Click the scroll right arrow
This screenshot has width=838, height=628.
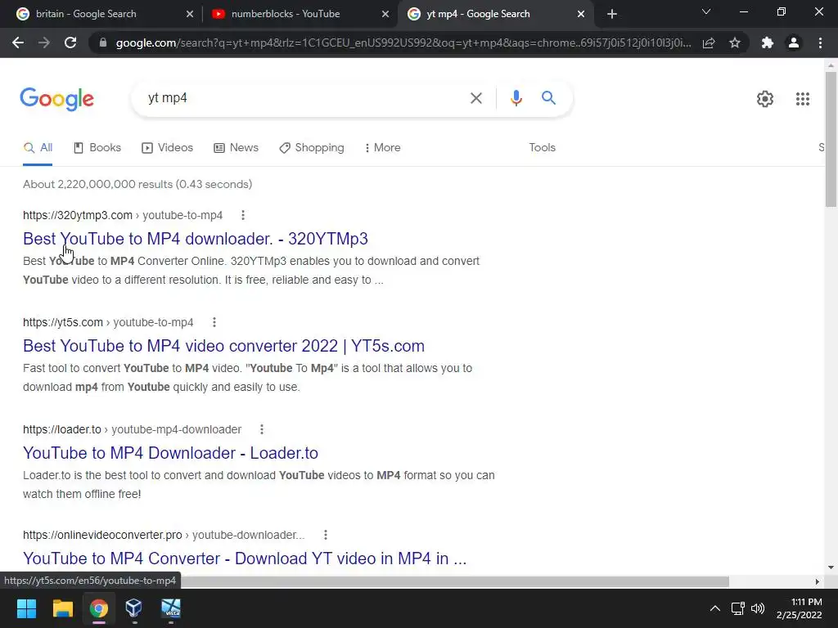(818, 581)
